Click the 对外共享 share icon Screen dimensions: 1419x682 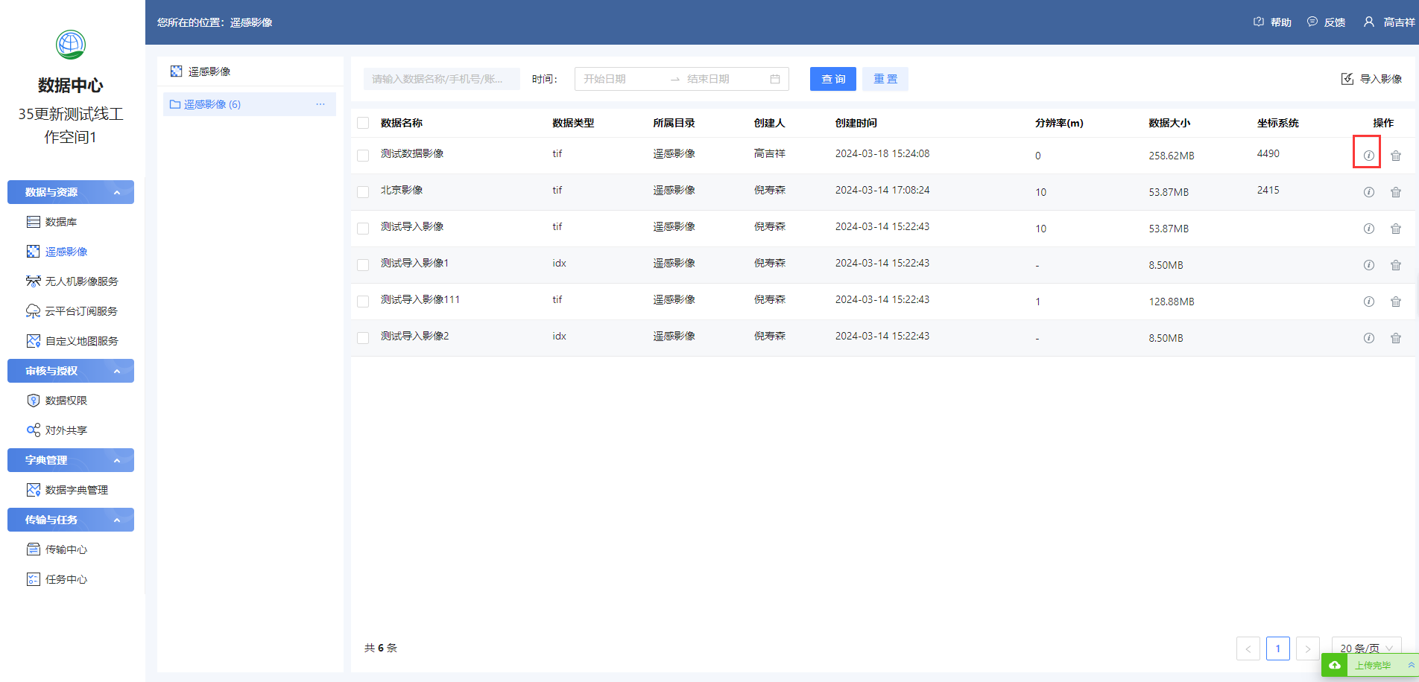[34, 430]
